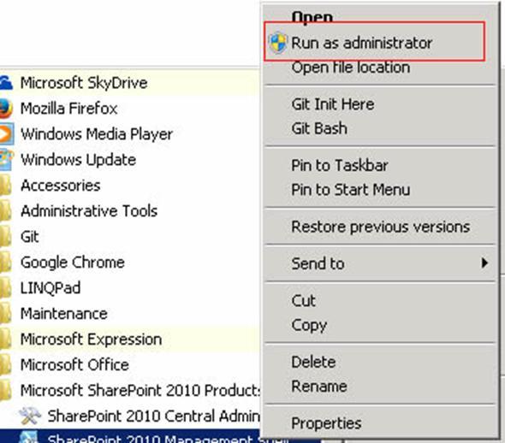The height and width of the screenshot is (443, 505).
Task: Select Open file location
Action: tap(351, 68)
